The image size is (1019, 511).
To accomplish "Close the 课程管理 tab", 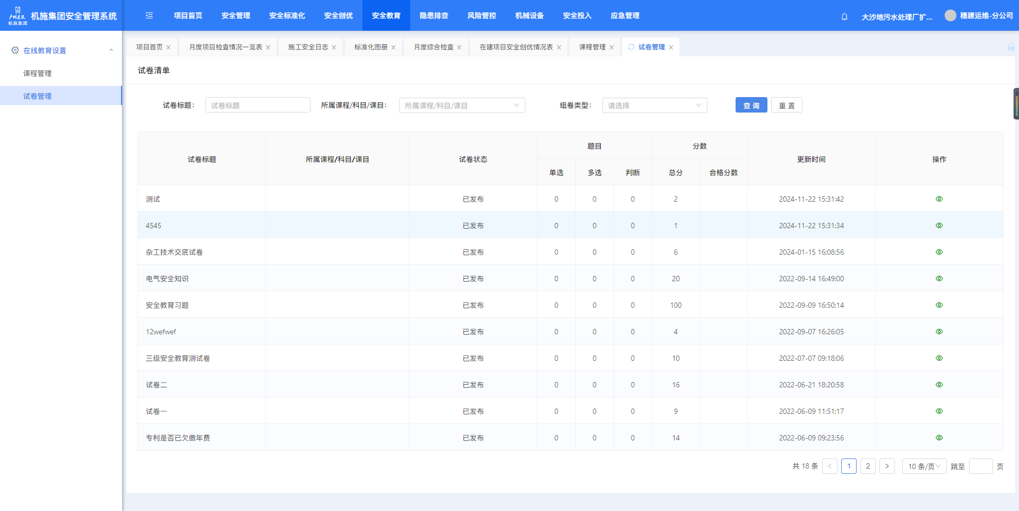I will point(611,48).
